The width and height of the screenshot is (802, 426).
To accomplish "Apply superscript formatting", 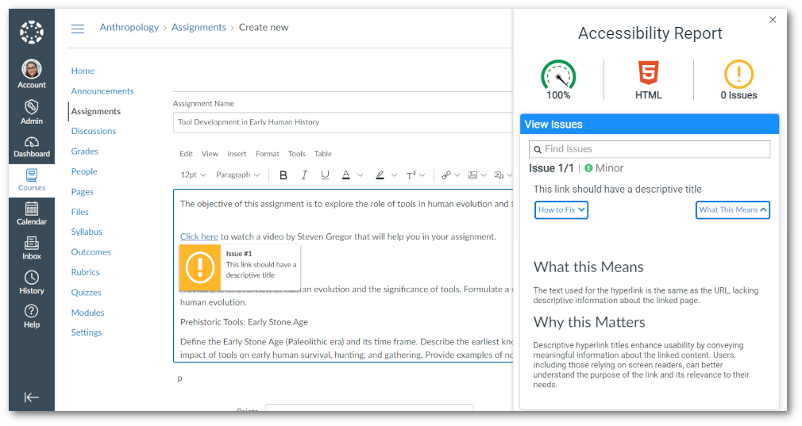I will (411, 175).
